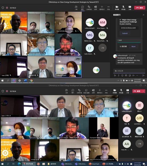This screenshot has width=147, height=166.
Task: Open People panel in upper Teams window
Action: 76,8
